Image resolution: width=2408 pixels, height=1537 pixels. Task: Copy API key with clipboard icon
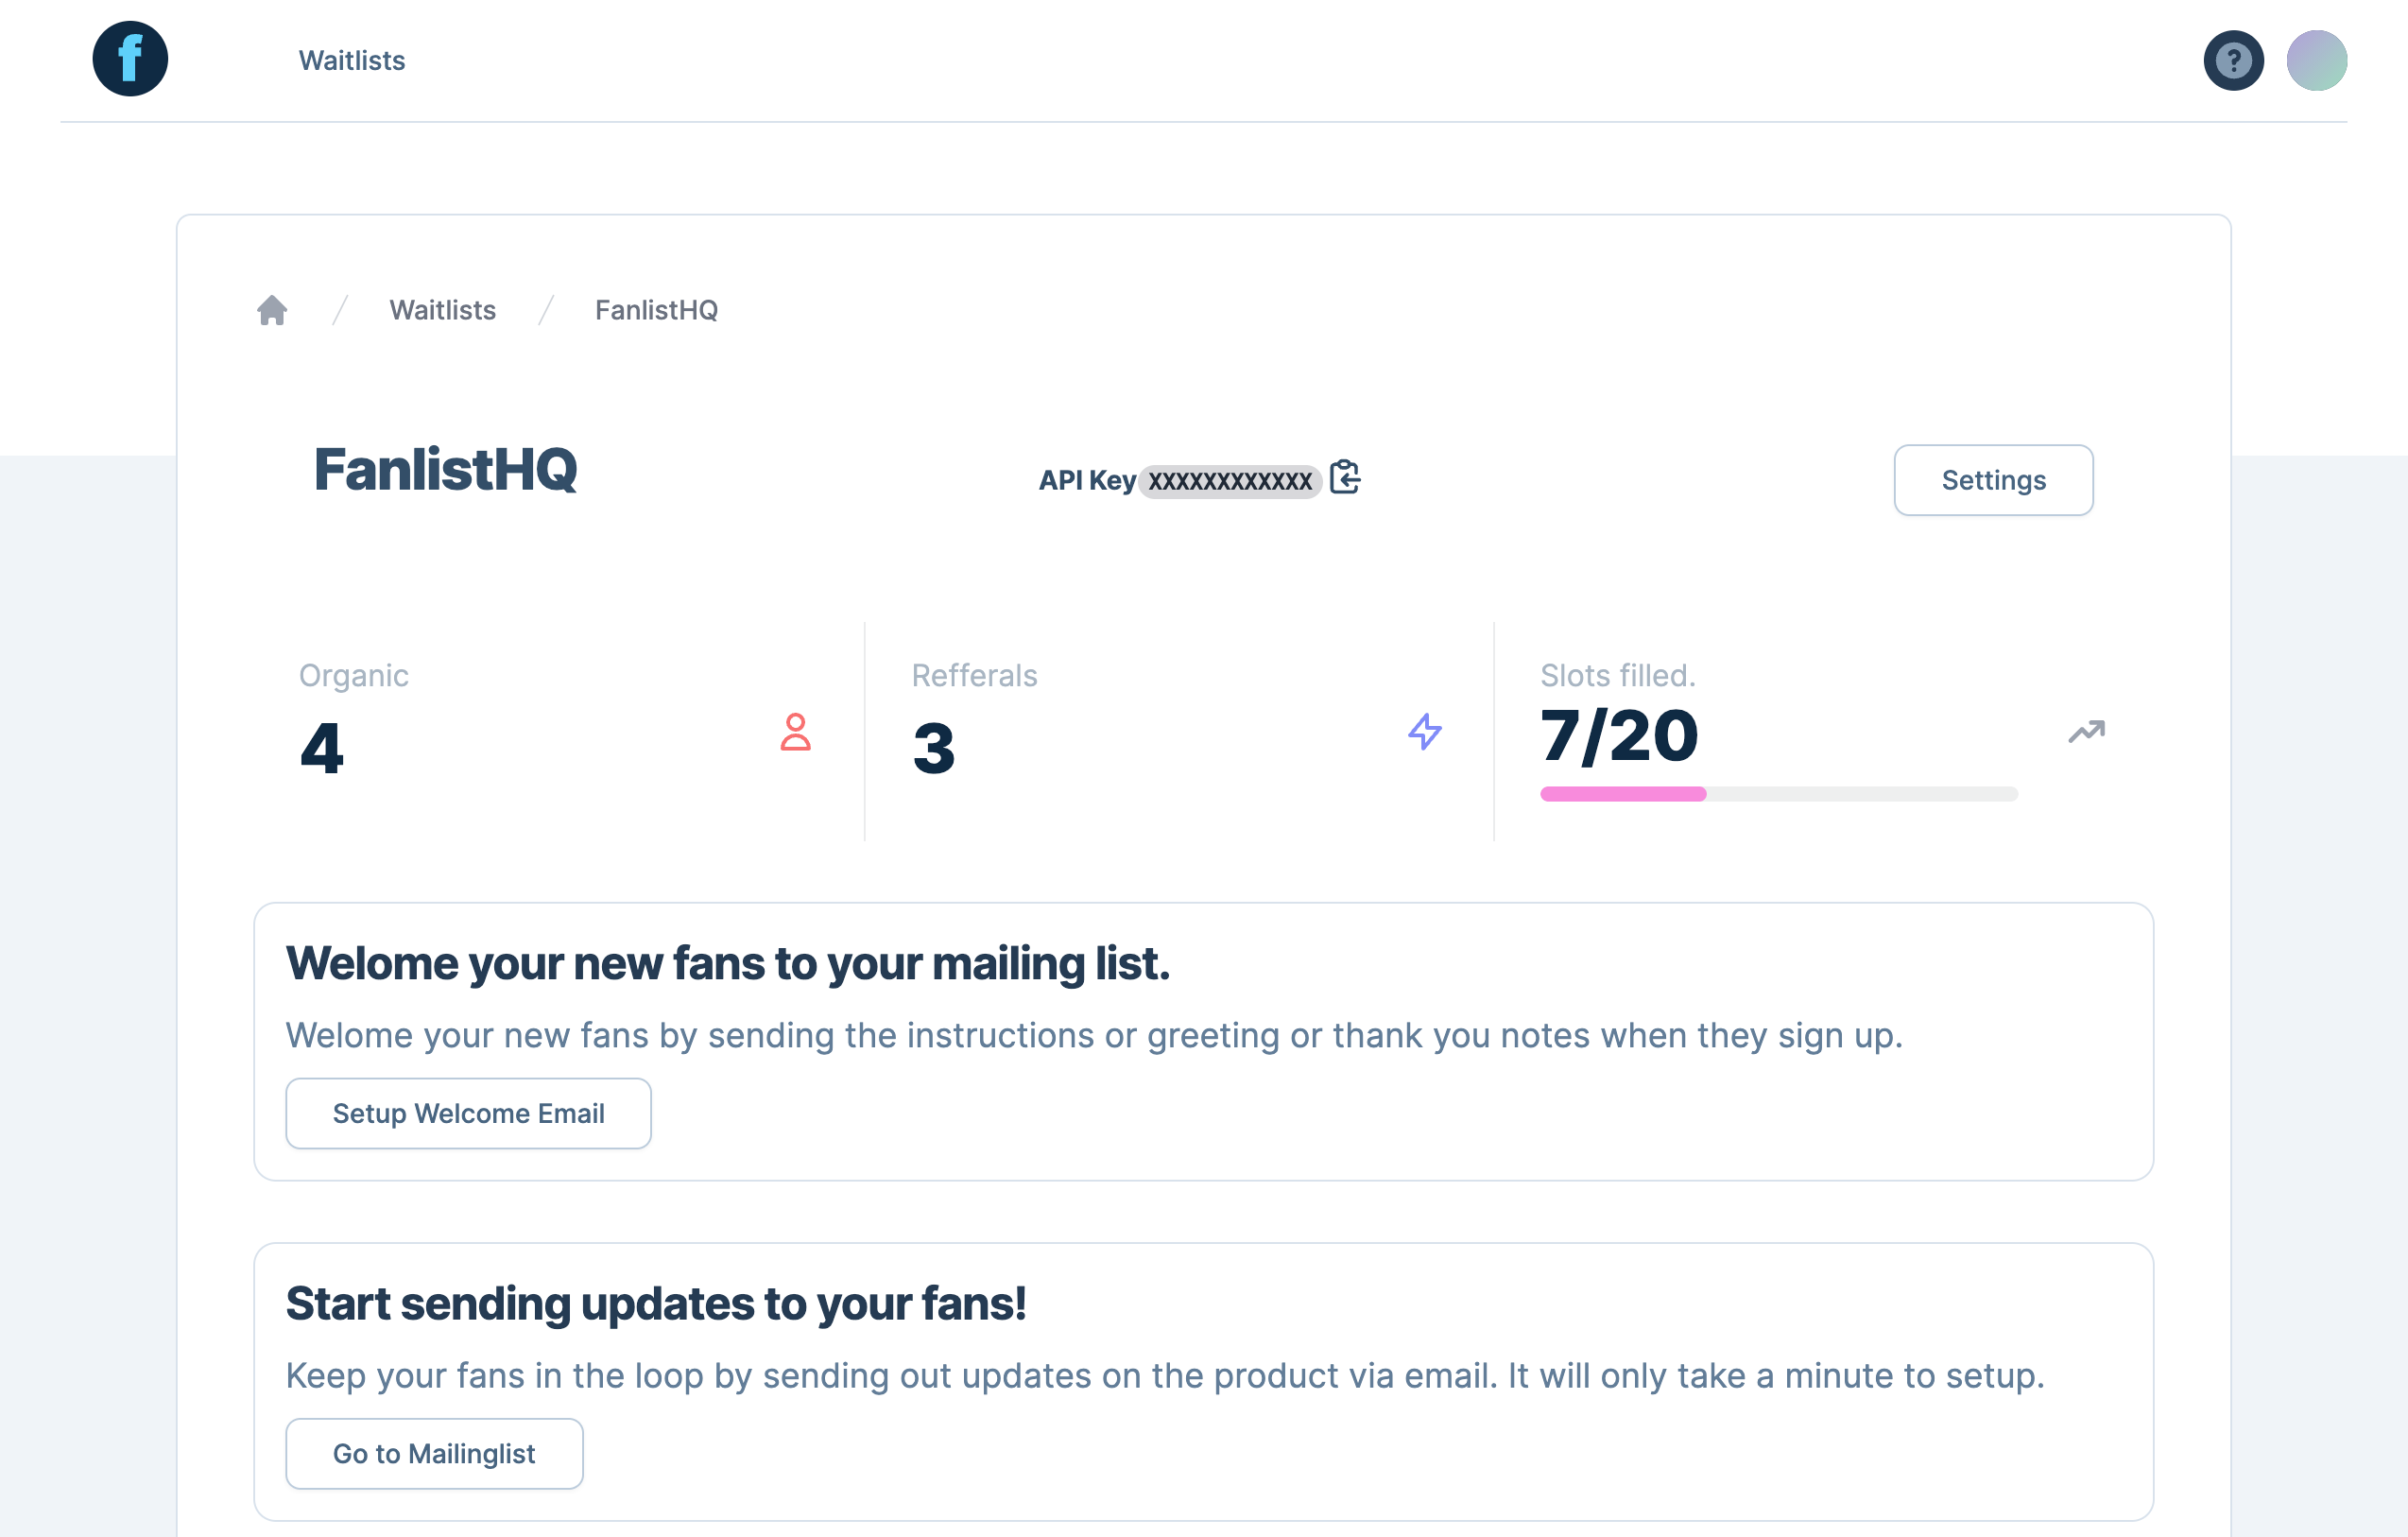click(x=1345, y=478)
